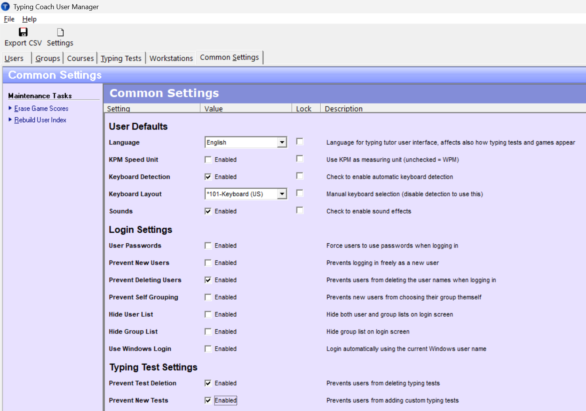The image size is (586, 411).
Task: Go to the Typing Tests tab
Action: click(x=121, y=58)
